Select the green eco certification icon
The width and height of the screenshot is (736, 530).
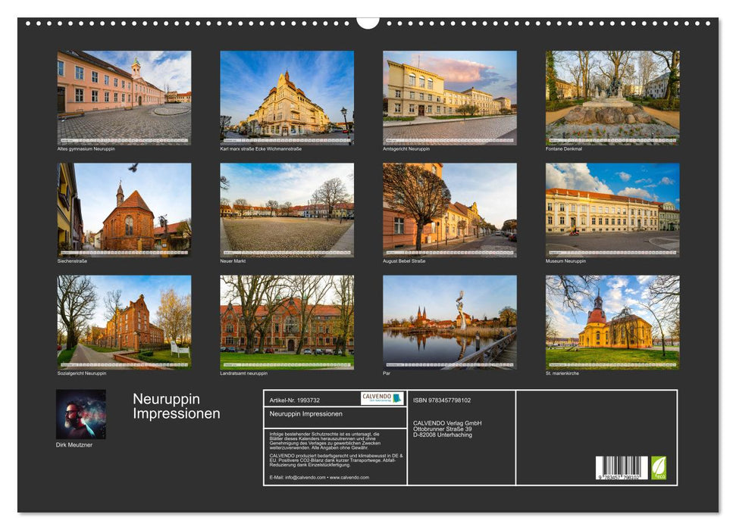tap(657, 466)
